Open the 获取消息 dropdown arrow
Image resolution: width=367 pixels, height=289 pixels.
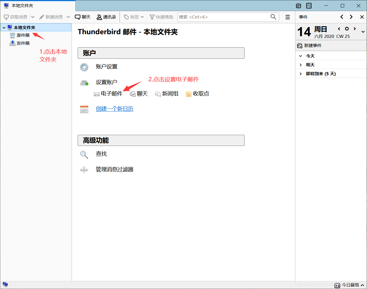point(33,17)
